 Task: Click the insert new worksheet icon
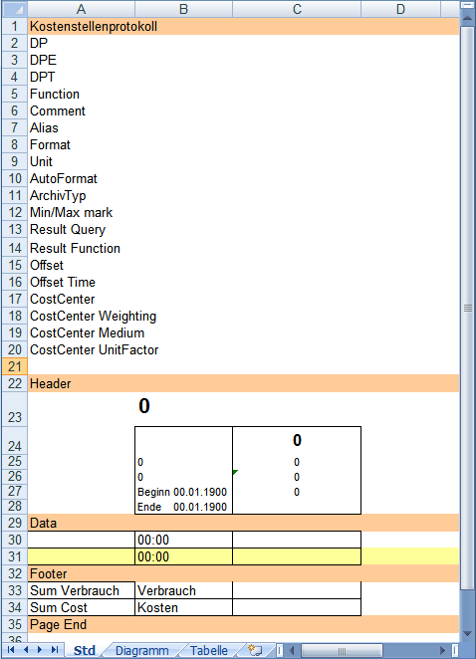(255, 650)
